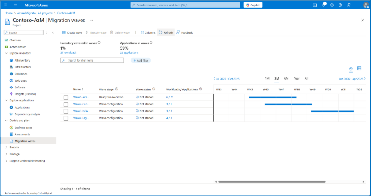Viewport: 371px width, 196px height.
Task: Open portal settings gear
Action: click(x=332, y=5)
